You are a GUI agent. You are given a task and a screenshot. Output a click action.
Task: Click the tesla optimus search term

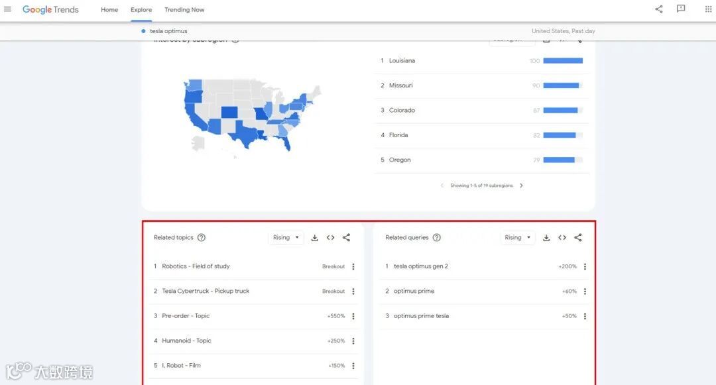(168, 31)
